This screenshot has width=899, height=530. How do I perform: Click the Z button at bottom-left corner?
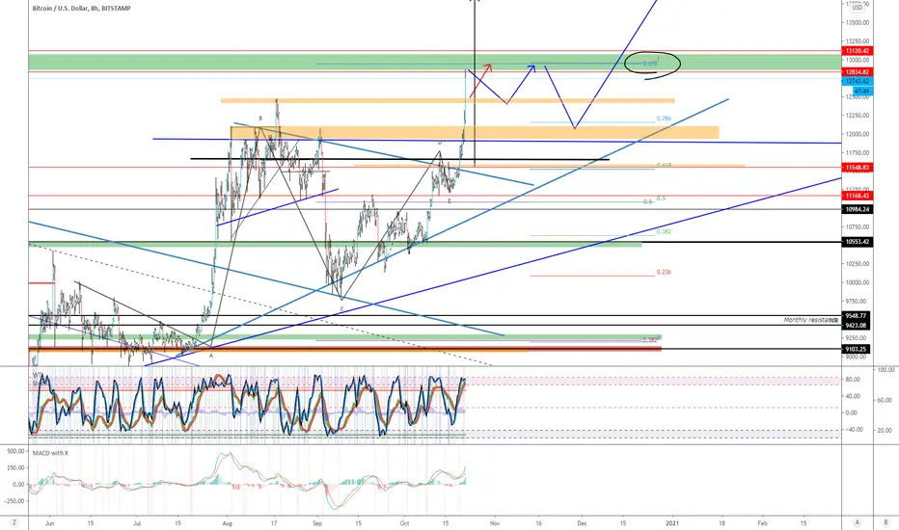pos(14,522)
